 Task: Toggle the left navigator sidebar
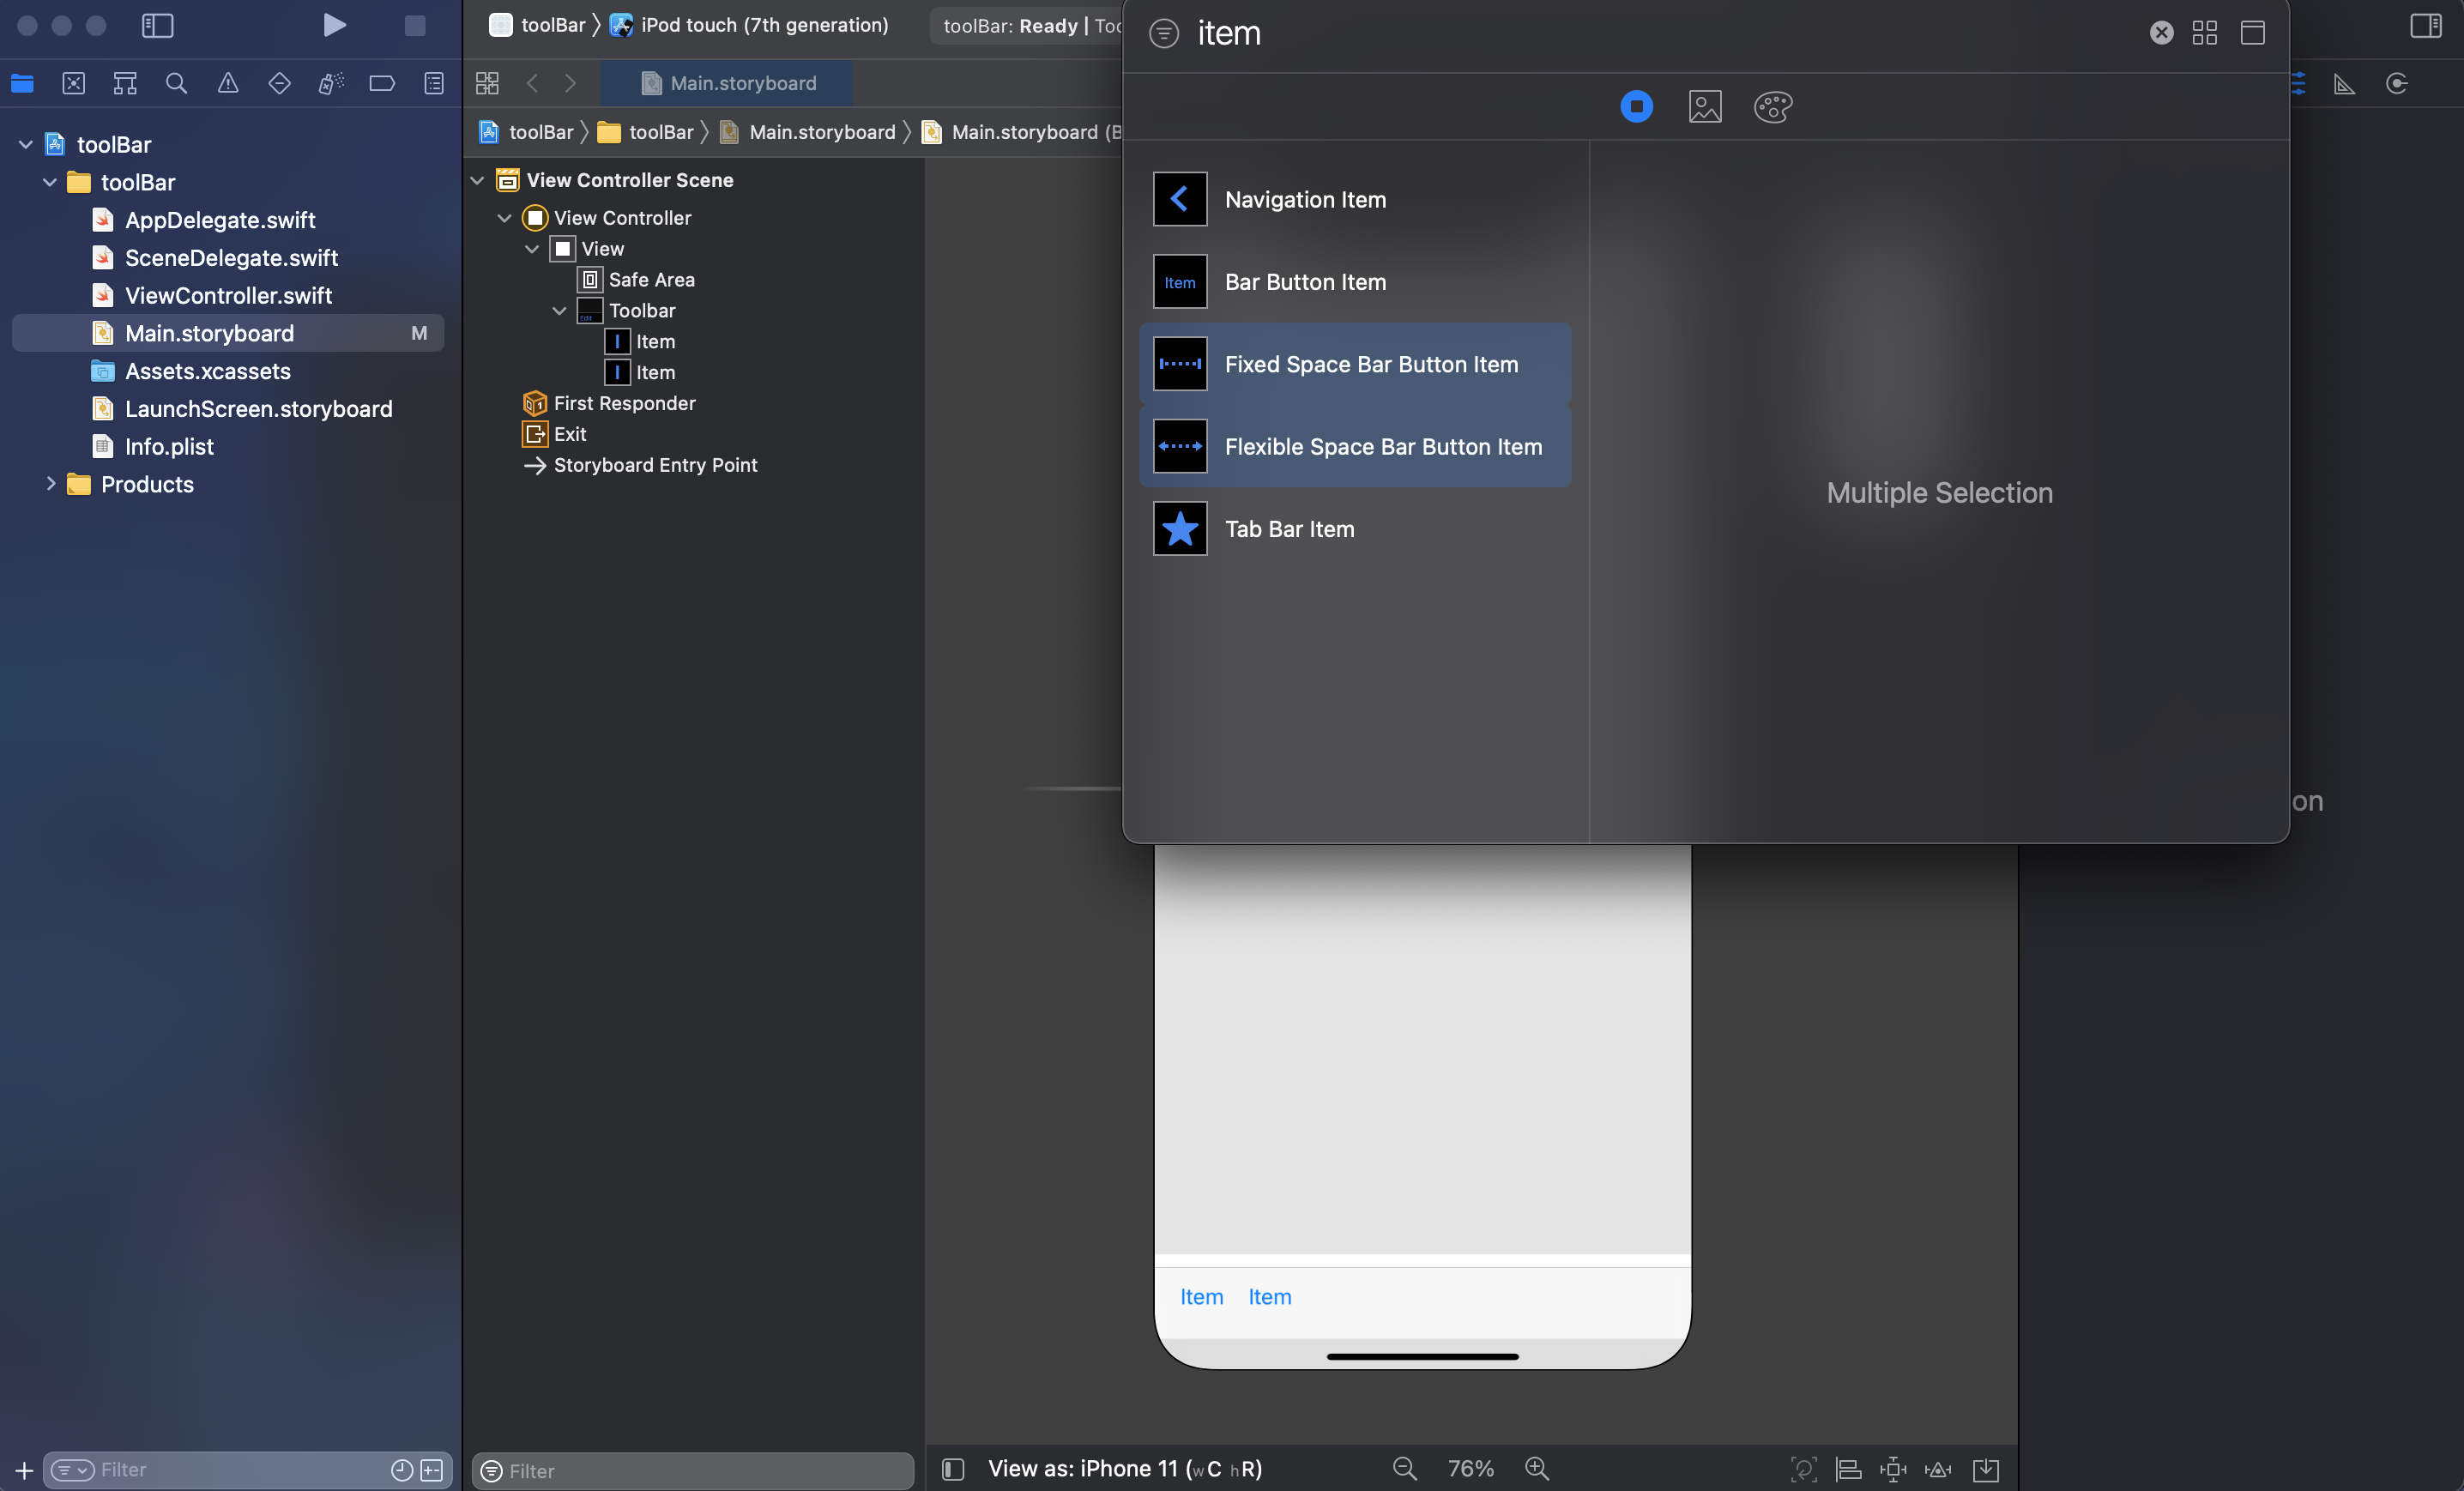click(x=158, y=26)
